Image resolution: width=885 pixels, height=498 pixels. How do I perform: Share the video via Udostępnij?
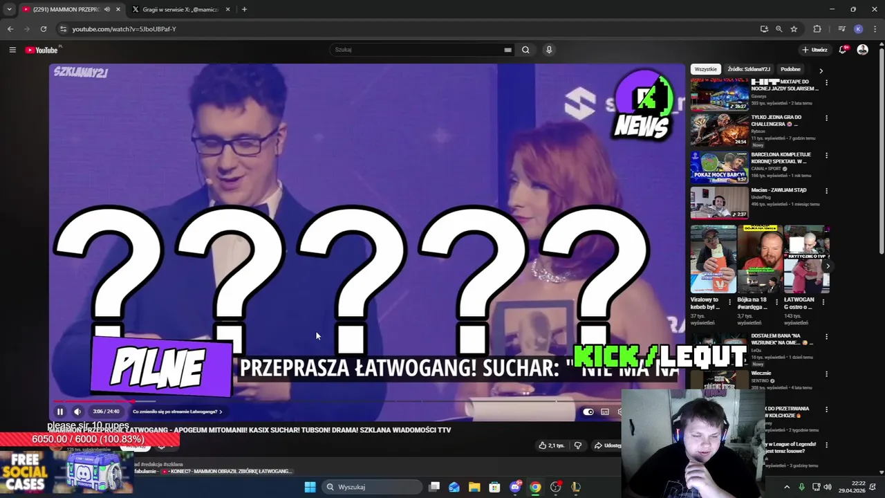coord(607,445)
